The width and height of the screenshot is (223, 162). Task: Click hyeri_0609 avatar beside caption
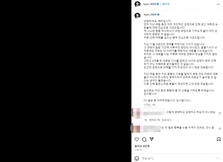(137, 16)
